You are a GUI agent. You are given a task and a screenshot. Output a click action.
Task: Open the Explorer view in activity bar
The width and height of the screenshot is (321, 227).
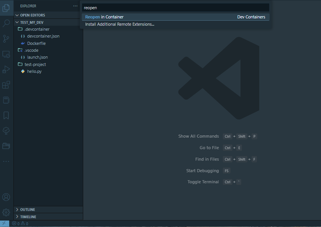click(x=6, y=8)
